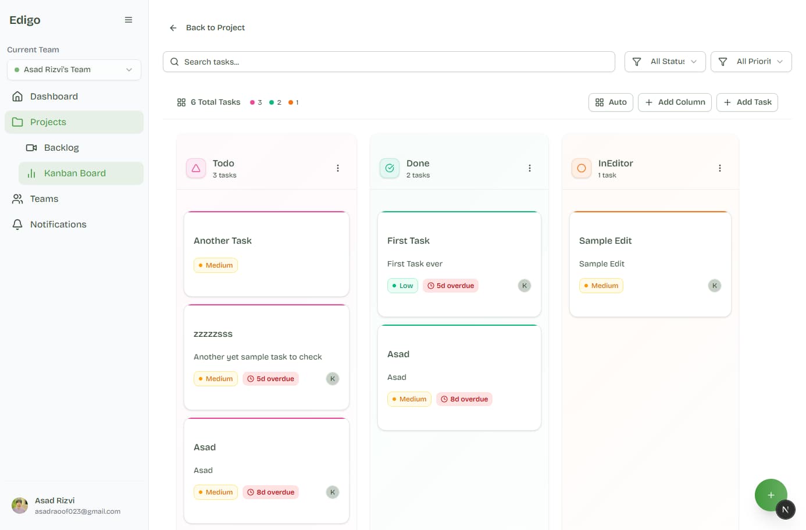Open Notifications via the bell icon

pos(19,224)
